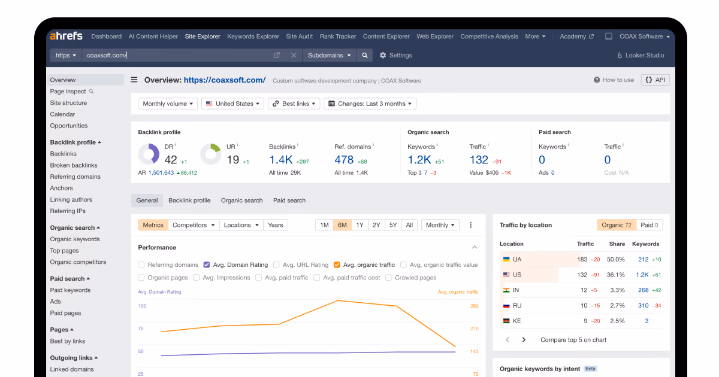Open https://coaxsoft.com/ overview link
The image size is (719, 377).
click(225, 80)
